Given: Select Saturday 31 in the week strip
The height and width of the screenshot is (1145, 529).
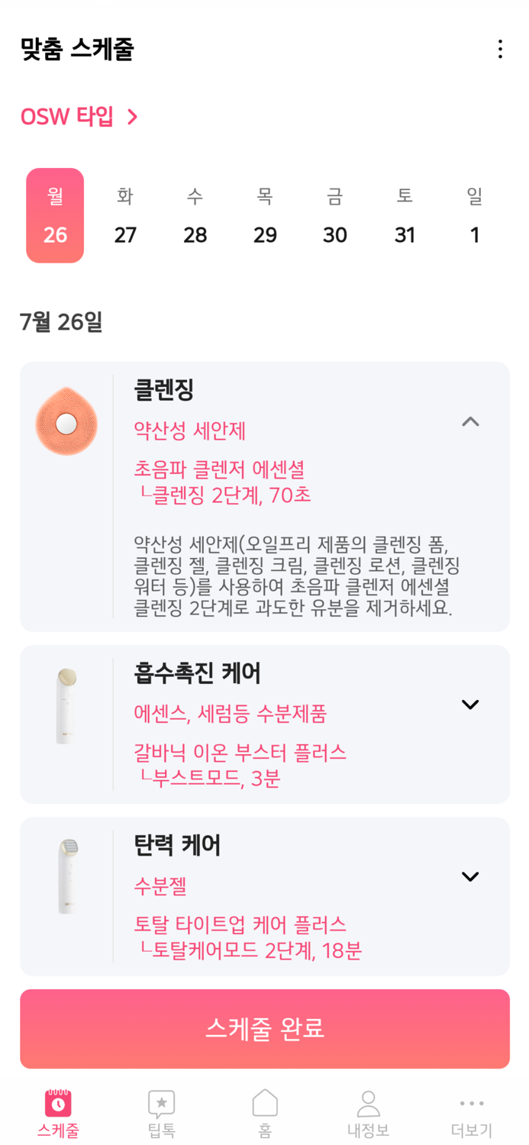Looking at the screenshot, I should tap(405, 215).
